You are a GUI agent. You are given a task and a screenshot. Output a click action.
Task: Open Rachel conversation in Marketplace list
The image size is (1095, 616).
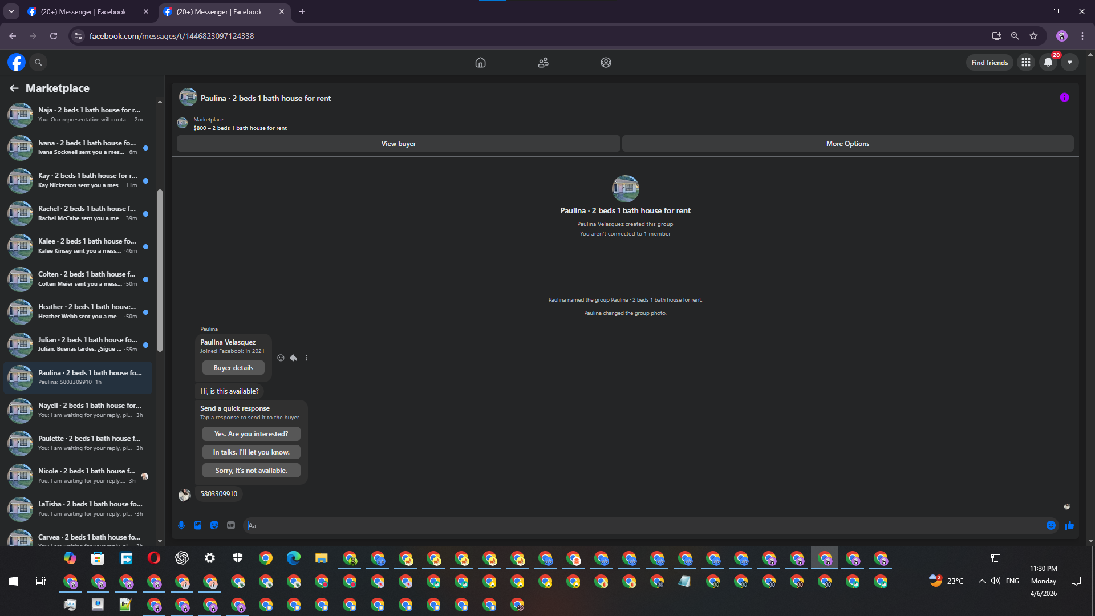tap(78, 213)
